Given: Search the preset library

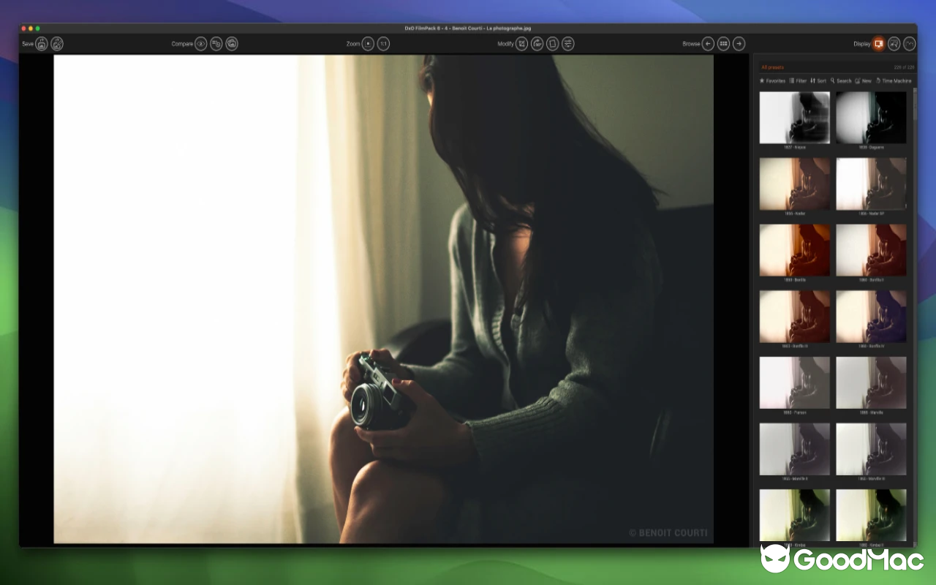Looking at the screenshot, I should 840,80.
